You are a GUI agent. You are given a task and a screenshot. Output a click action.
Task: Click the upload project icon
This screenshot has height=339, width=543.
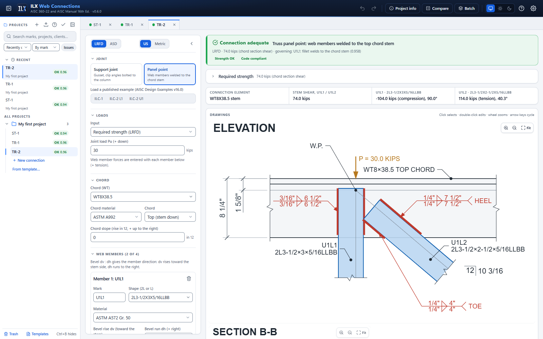click(46, 25)
